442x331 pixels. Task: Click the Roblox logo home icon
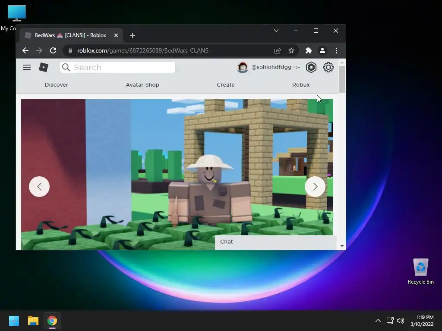[44, 67]
